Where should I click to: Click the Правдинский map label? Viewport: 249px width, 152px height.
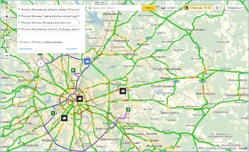click(x=112, y=14)
